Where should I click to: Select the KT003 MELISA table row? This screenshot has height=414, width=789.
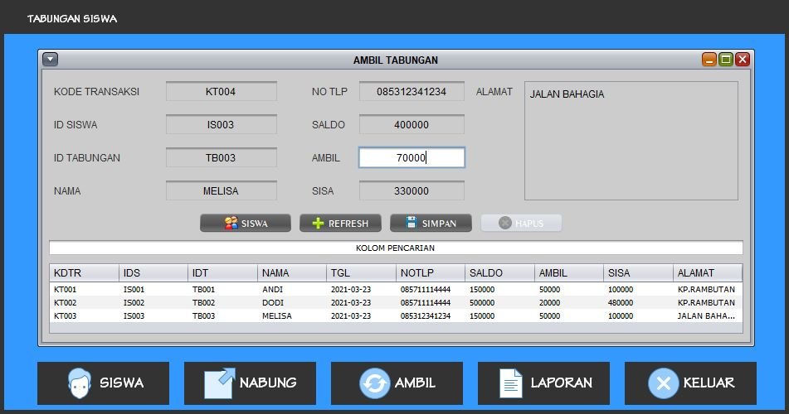395,316
